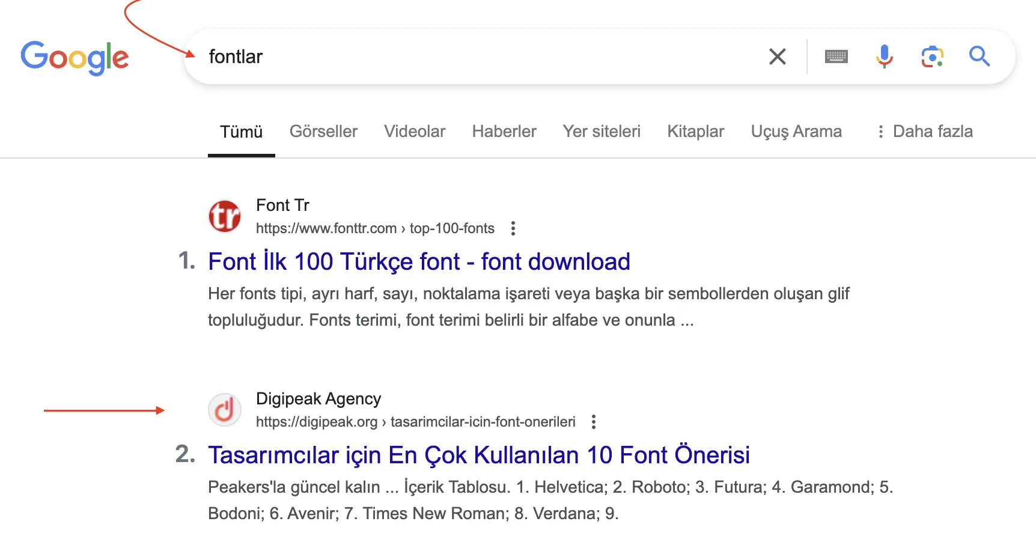Switch to the Videolar tab
This screenshot has width=1036, height=548.
[415, 132]
